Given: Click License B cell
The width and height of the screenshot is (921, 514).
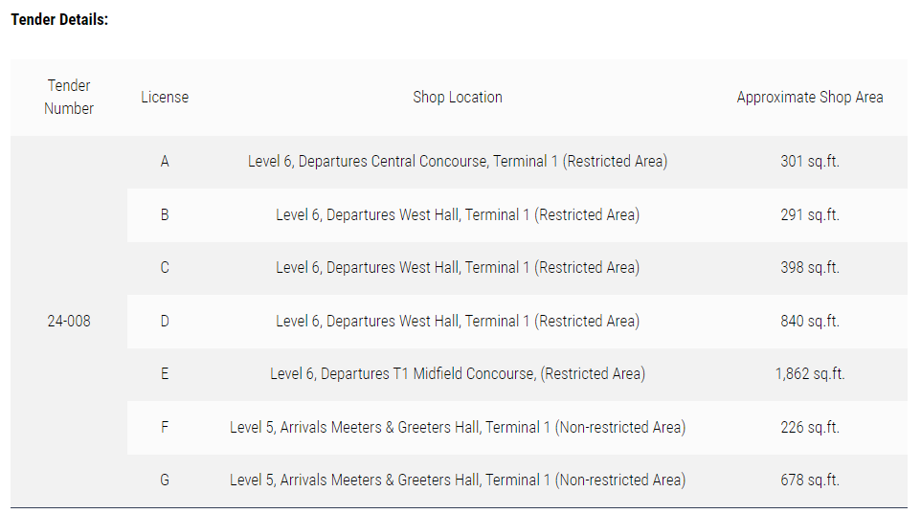Looking at the screenshot, I should 165,215.
